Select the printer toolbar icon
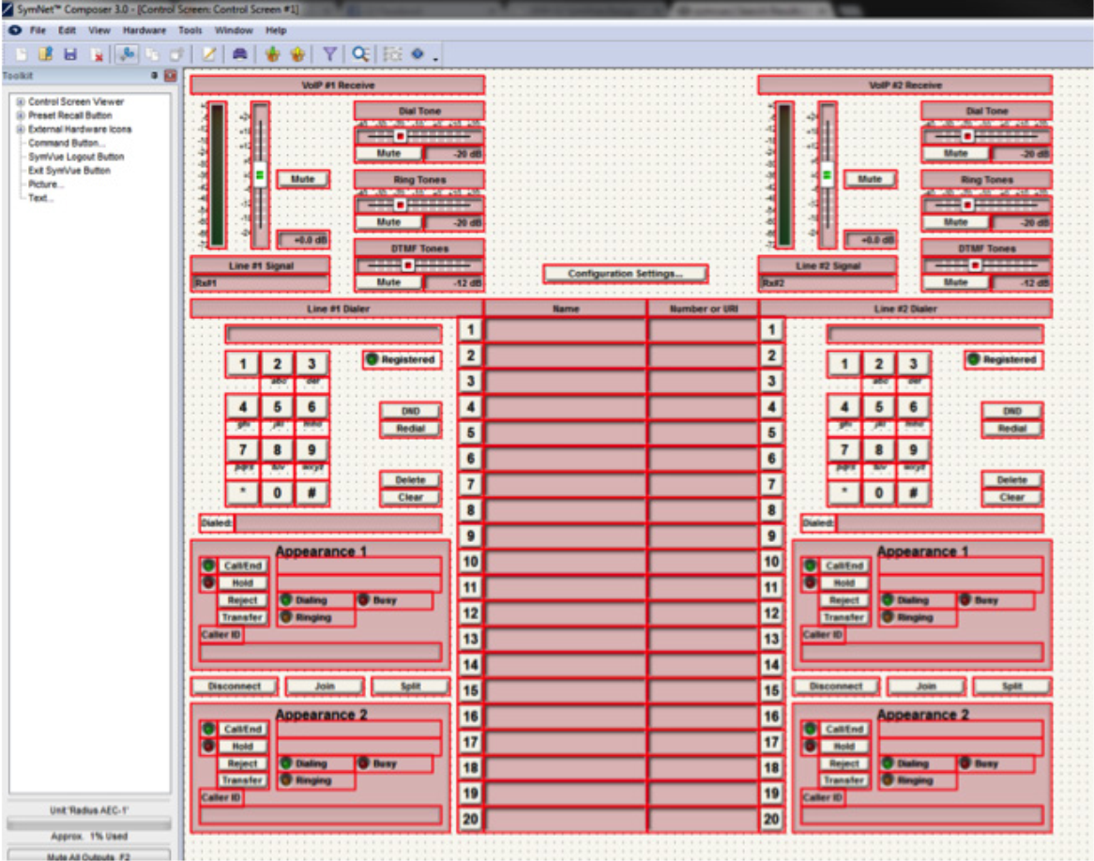1094x861 pixels. [239, 54]
